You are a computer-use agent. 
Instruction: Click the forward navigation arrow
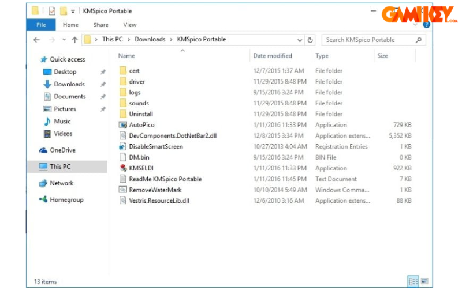(x=52, y=40)
